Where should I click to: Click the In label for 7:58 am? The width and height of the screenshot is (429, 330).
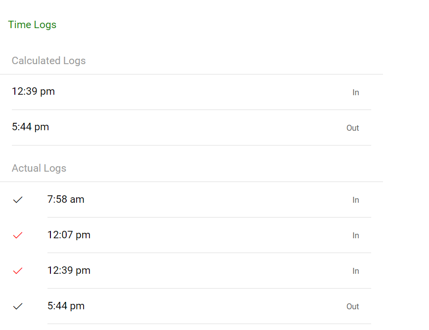pyautogui.click(x=355, y=200)
